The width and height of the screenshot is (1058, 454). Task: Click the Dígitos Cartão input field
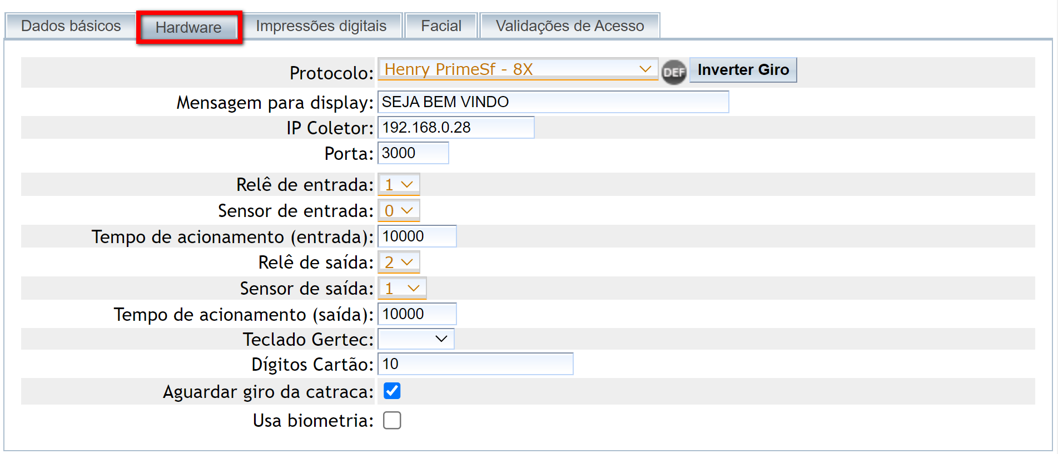click(475, 364)
